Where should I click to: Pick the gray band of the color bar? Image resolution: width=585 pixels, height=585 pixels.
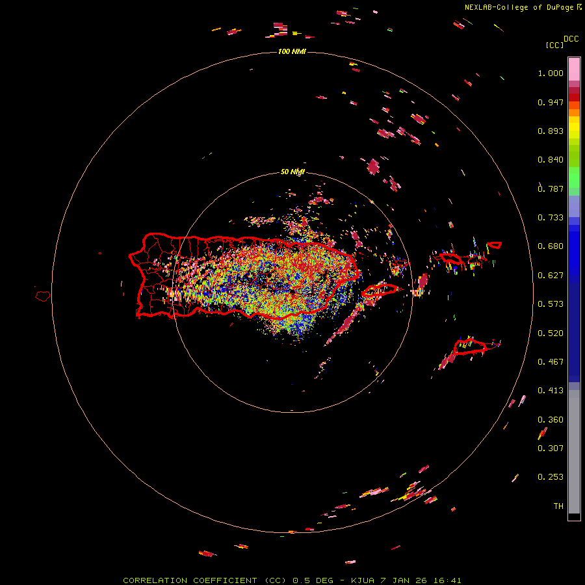[x=574, y=452]
